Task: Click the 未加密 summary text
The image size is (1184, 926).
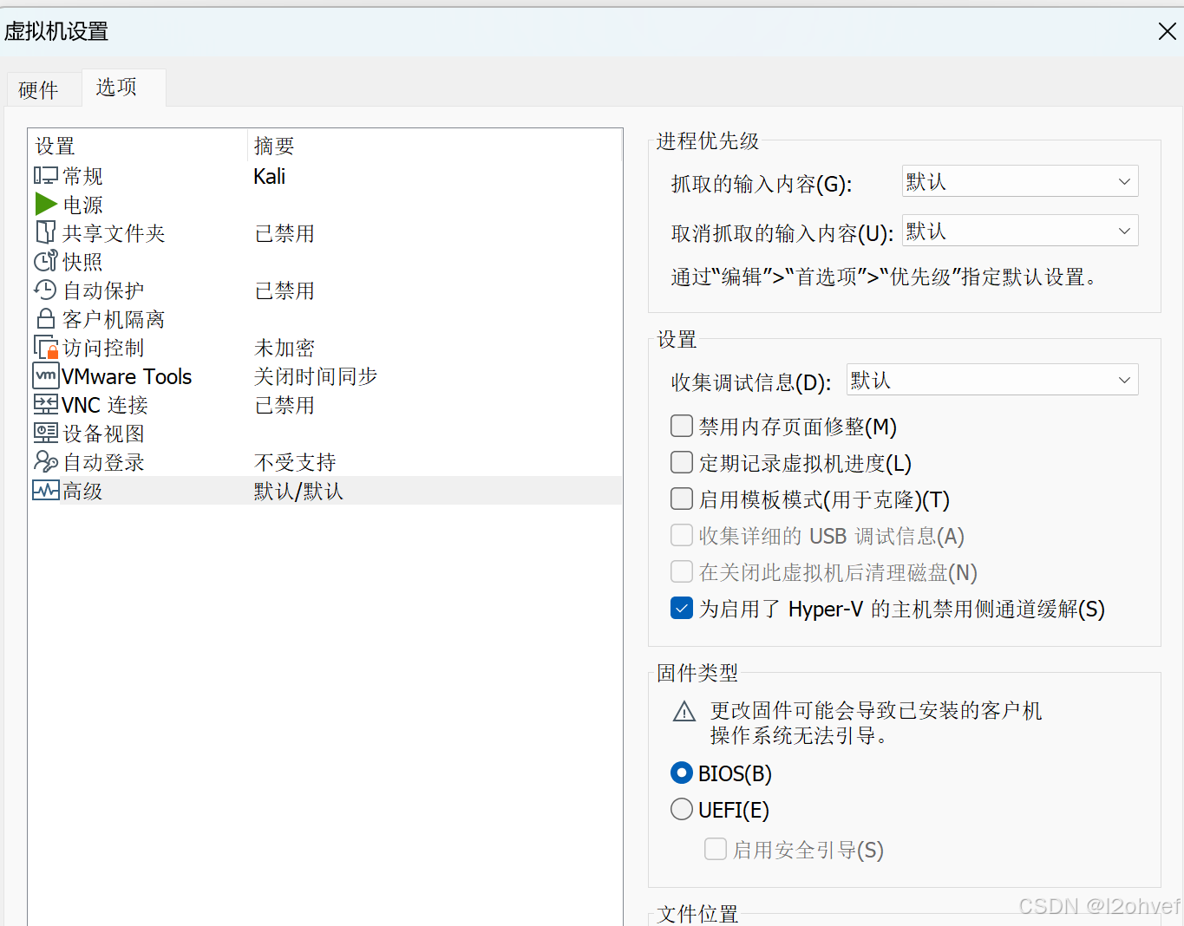Action: point(285,348)
